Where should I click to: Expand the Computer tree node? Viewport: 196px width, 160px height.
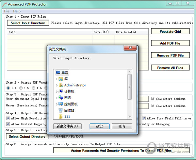pyautogui.click(x=57, y=91)
